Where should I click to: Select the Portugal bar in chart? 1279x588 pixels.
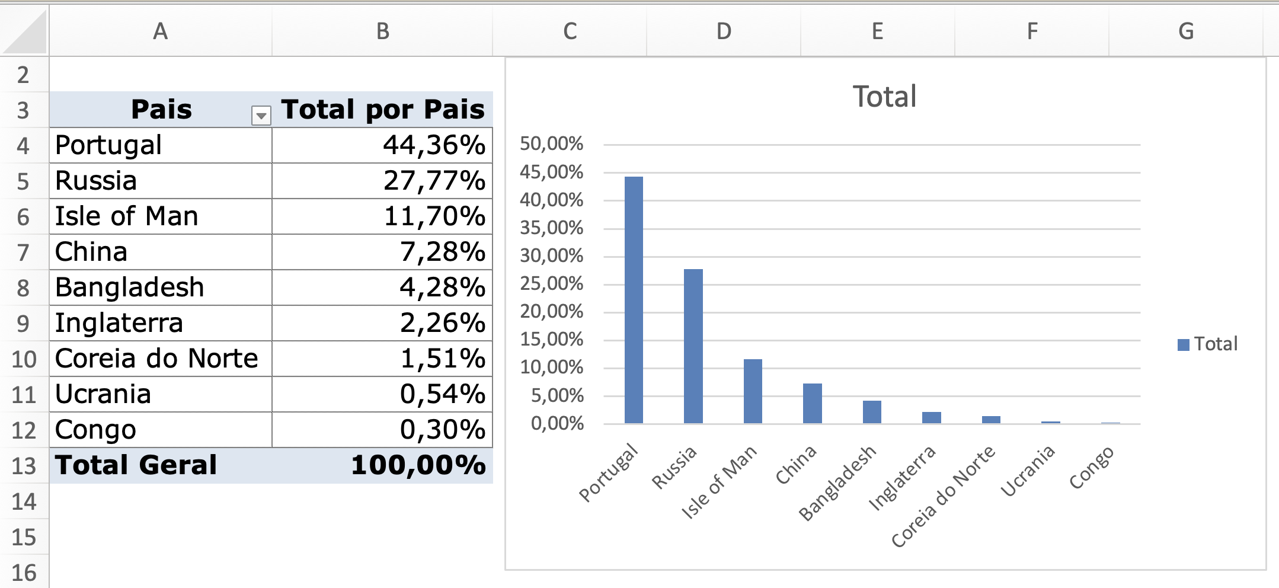[634, 299]
